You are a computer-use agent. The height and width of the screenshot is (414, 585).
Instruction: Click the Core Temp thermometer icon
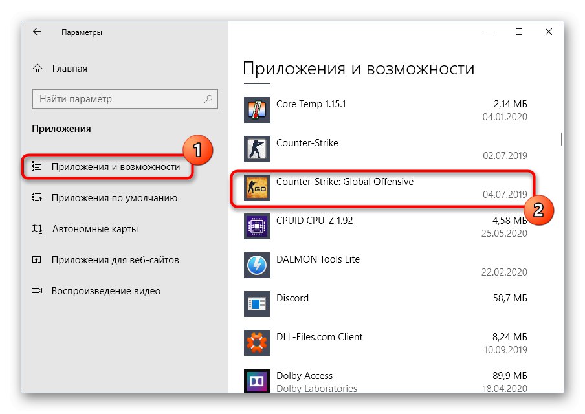[x=257, y=110]
